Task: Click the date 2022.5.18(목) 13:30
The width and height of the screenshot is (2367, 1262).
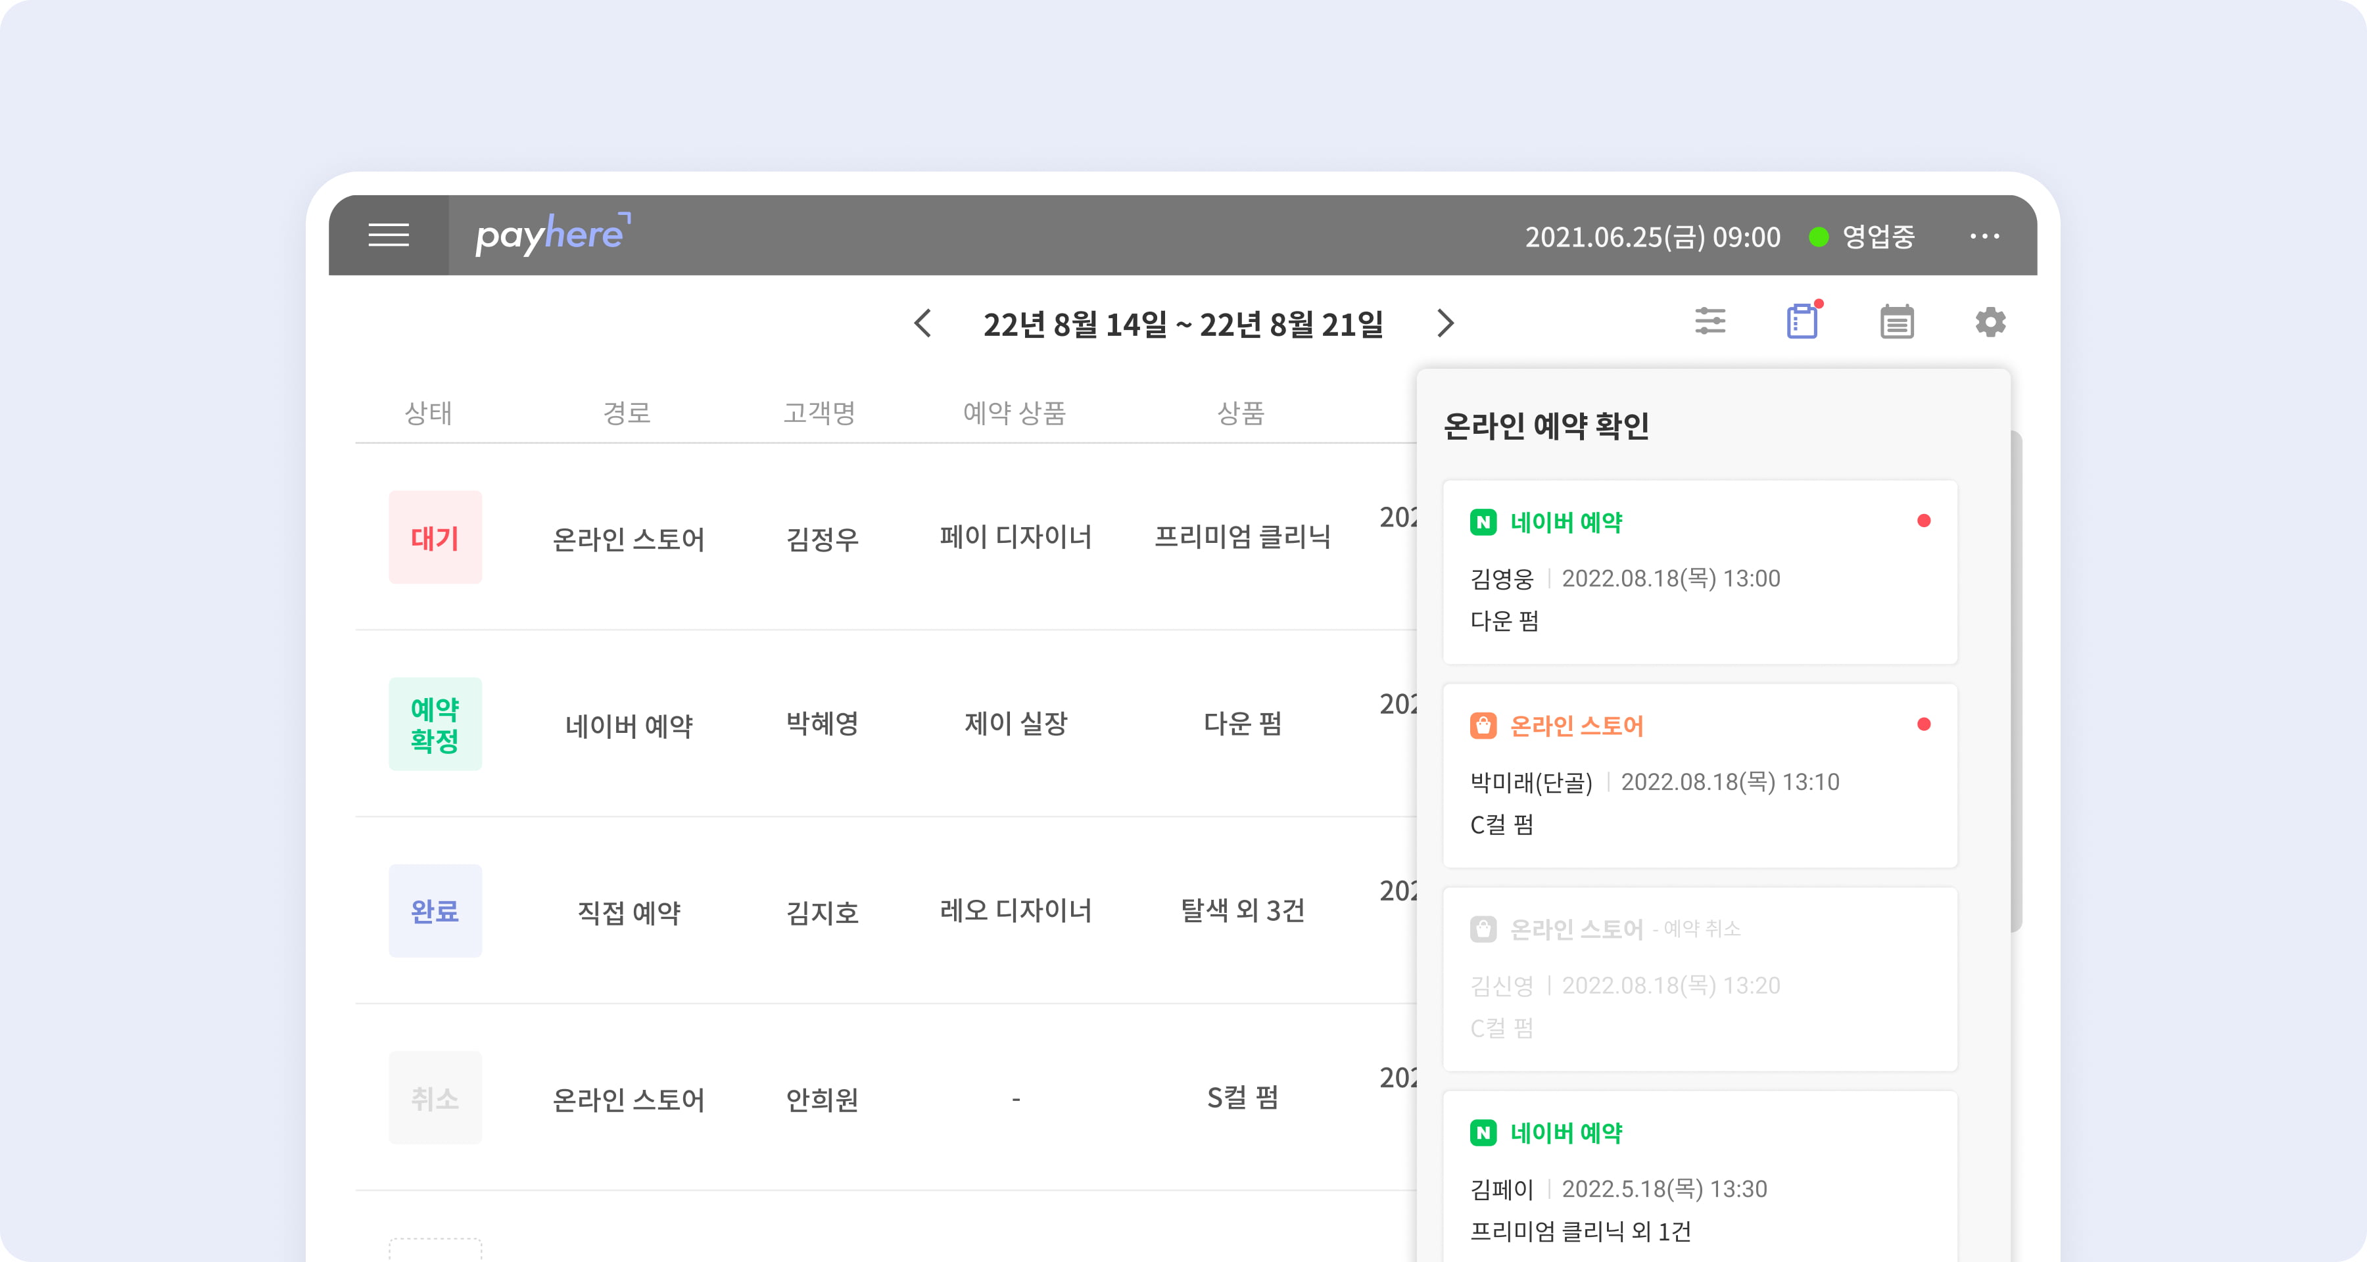Action: [1664, 1188]
